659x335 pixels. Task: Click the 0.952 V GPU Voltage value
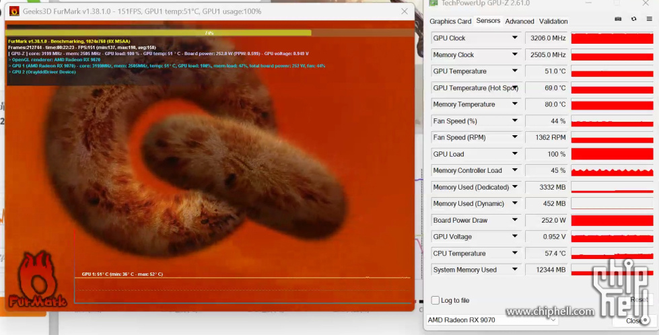pyautogui.click(x=546, y=237)
